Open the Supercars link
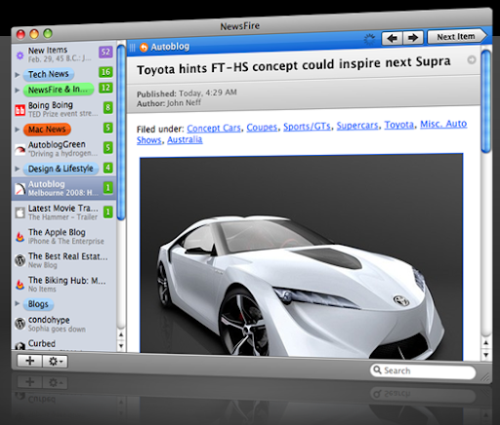The height and width of the screenshot is (425, 500). point(357,126)
